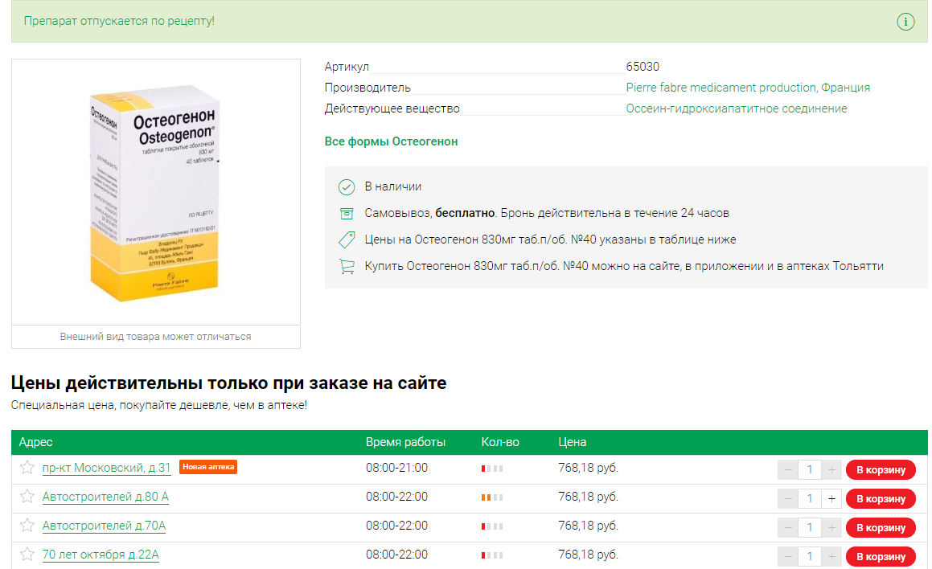Click minus button in 70 лет октября row
The image size is (932, 569).
(x=788, y=556)
